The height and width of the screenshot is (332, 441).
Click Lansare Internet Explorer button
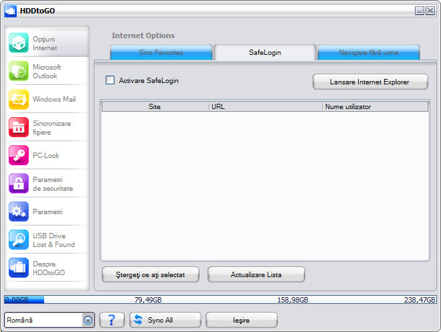click(370, 82)
